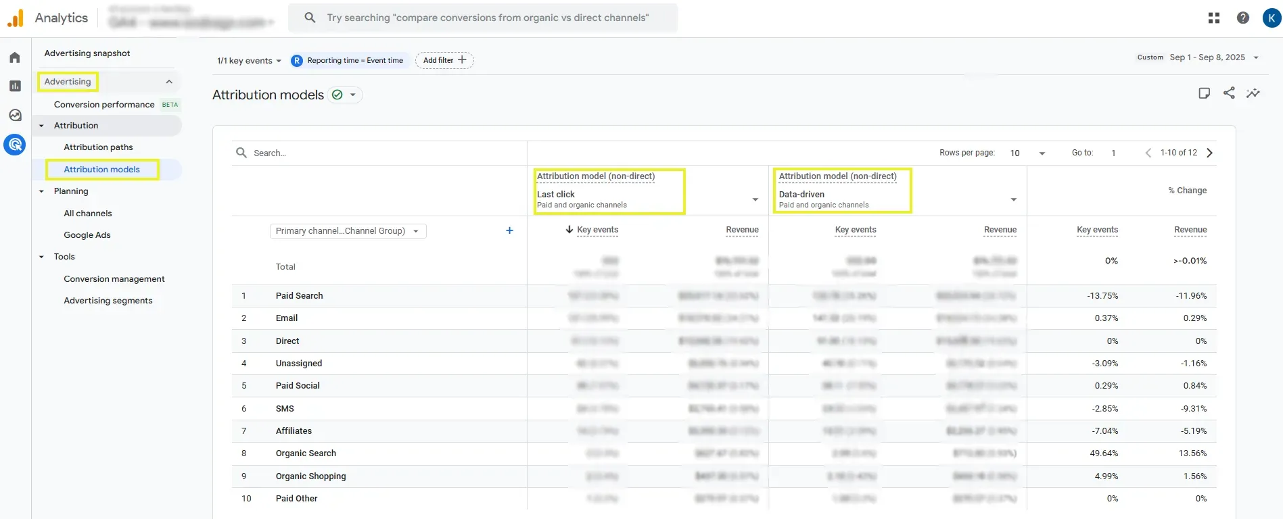Sort by Data-driven Key events column
Image resolution: width=1283 pixels, height=519 pixels.
pos(856,230)
